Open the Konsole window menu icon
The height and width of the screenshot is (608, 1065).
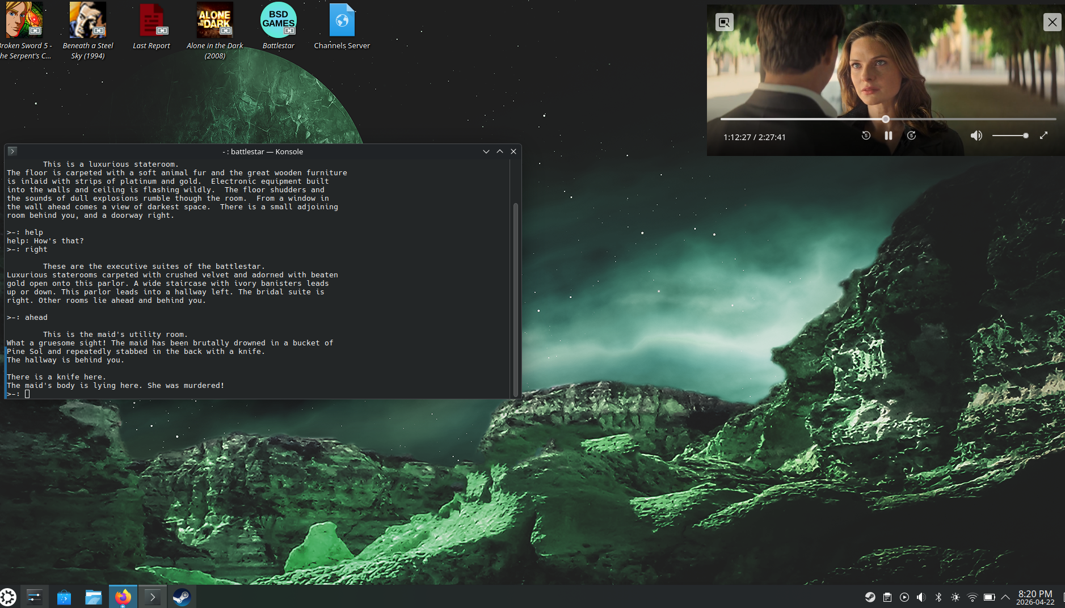coord(12,151)
